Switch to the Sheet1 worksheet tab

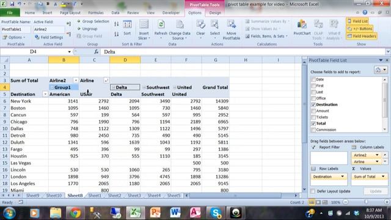click(x=95, y=196)
